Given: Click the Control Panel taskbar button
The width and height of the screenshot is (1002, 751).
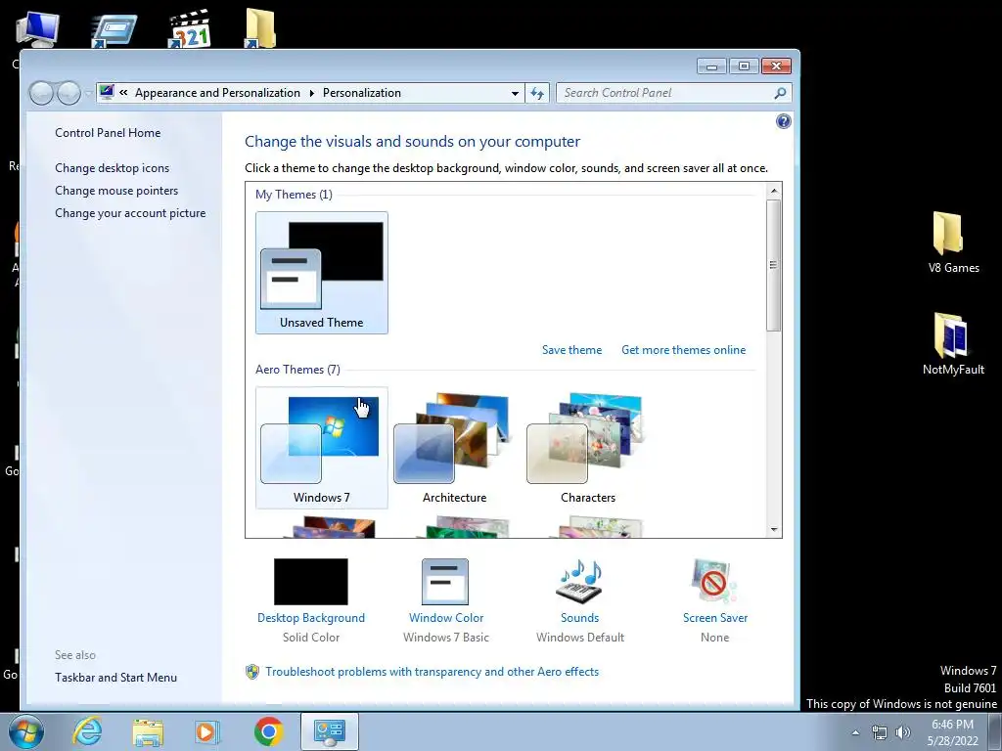Looking at the screenshot, I should click(330, 731).
